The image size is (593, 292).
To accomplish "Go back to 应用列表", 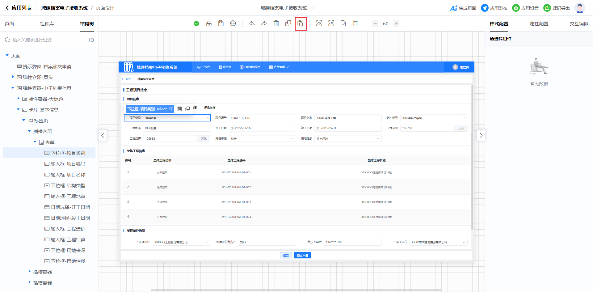I will pyautogui.click(x=19, y=8).
